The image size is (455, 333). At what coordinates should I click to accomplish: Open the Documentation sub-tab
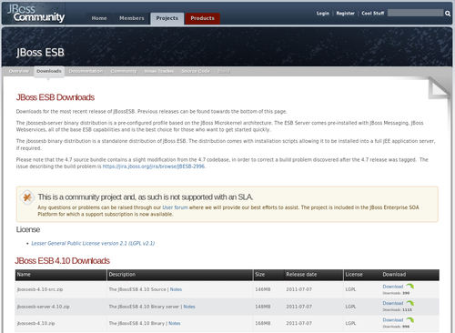(x=86, y=71)
